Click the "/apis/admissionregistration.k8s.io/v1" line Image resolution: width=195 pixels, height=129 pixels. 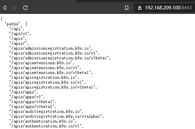[x=54, y=53]
